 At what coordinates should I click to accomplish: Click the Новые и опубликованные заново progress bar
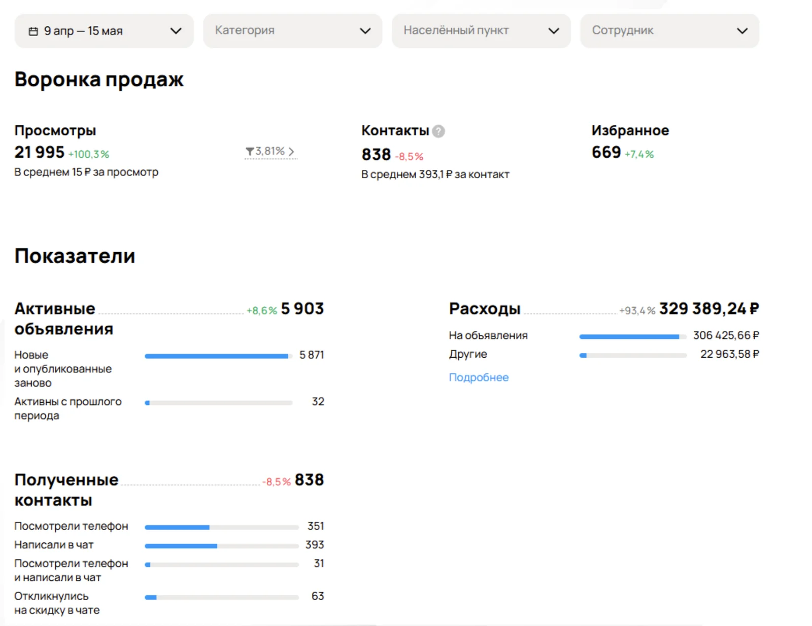[x=219, y=356]
